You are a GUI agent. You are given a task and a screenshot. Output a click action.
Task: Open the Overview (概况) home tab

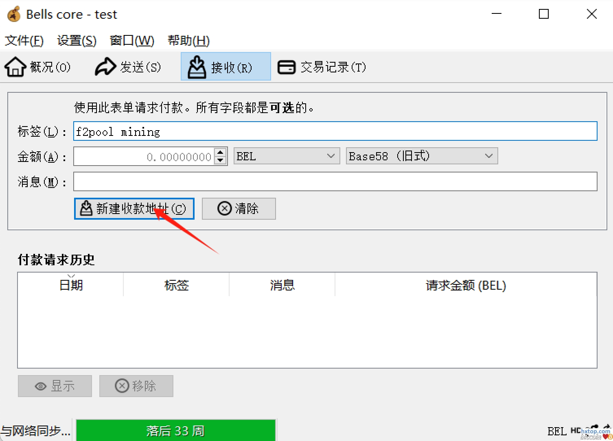click(x=37, y=67)
